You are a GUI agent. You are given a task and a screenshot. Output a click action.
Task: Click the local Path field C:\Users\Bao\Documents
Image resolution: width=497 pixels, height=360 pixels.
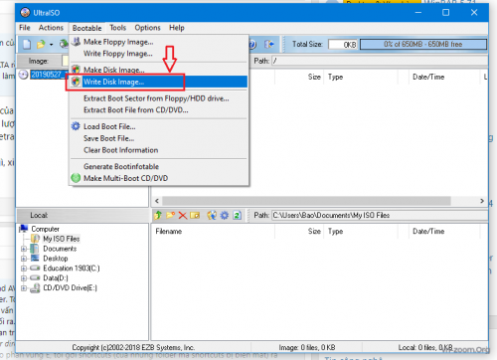[379, 216]
